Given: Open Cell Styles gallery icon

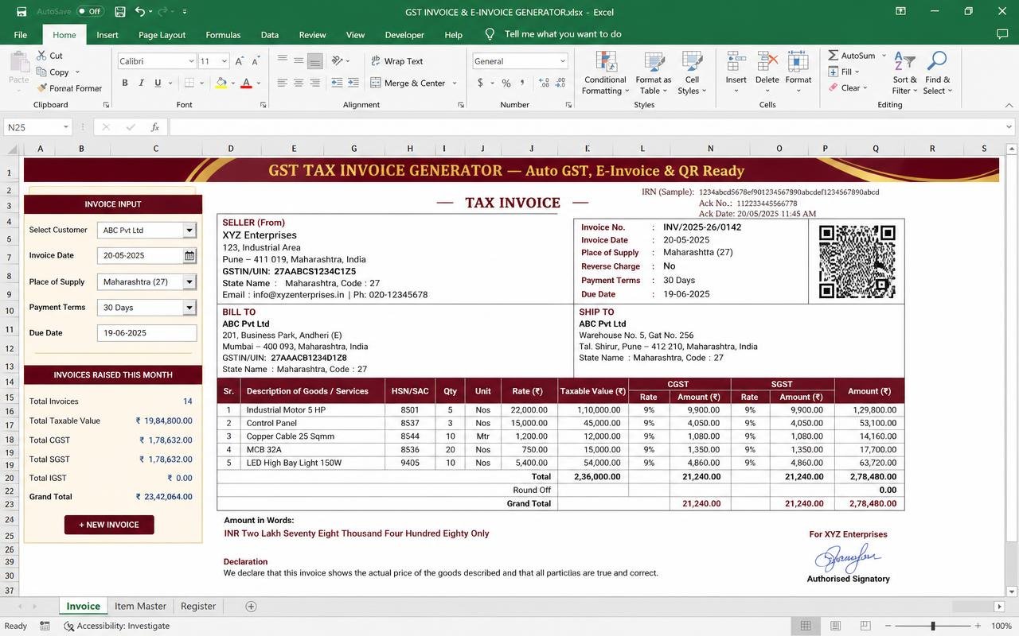Looking at the screenshot, I should pyautogui.click(x=693, y=62).
